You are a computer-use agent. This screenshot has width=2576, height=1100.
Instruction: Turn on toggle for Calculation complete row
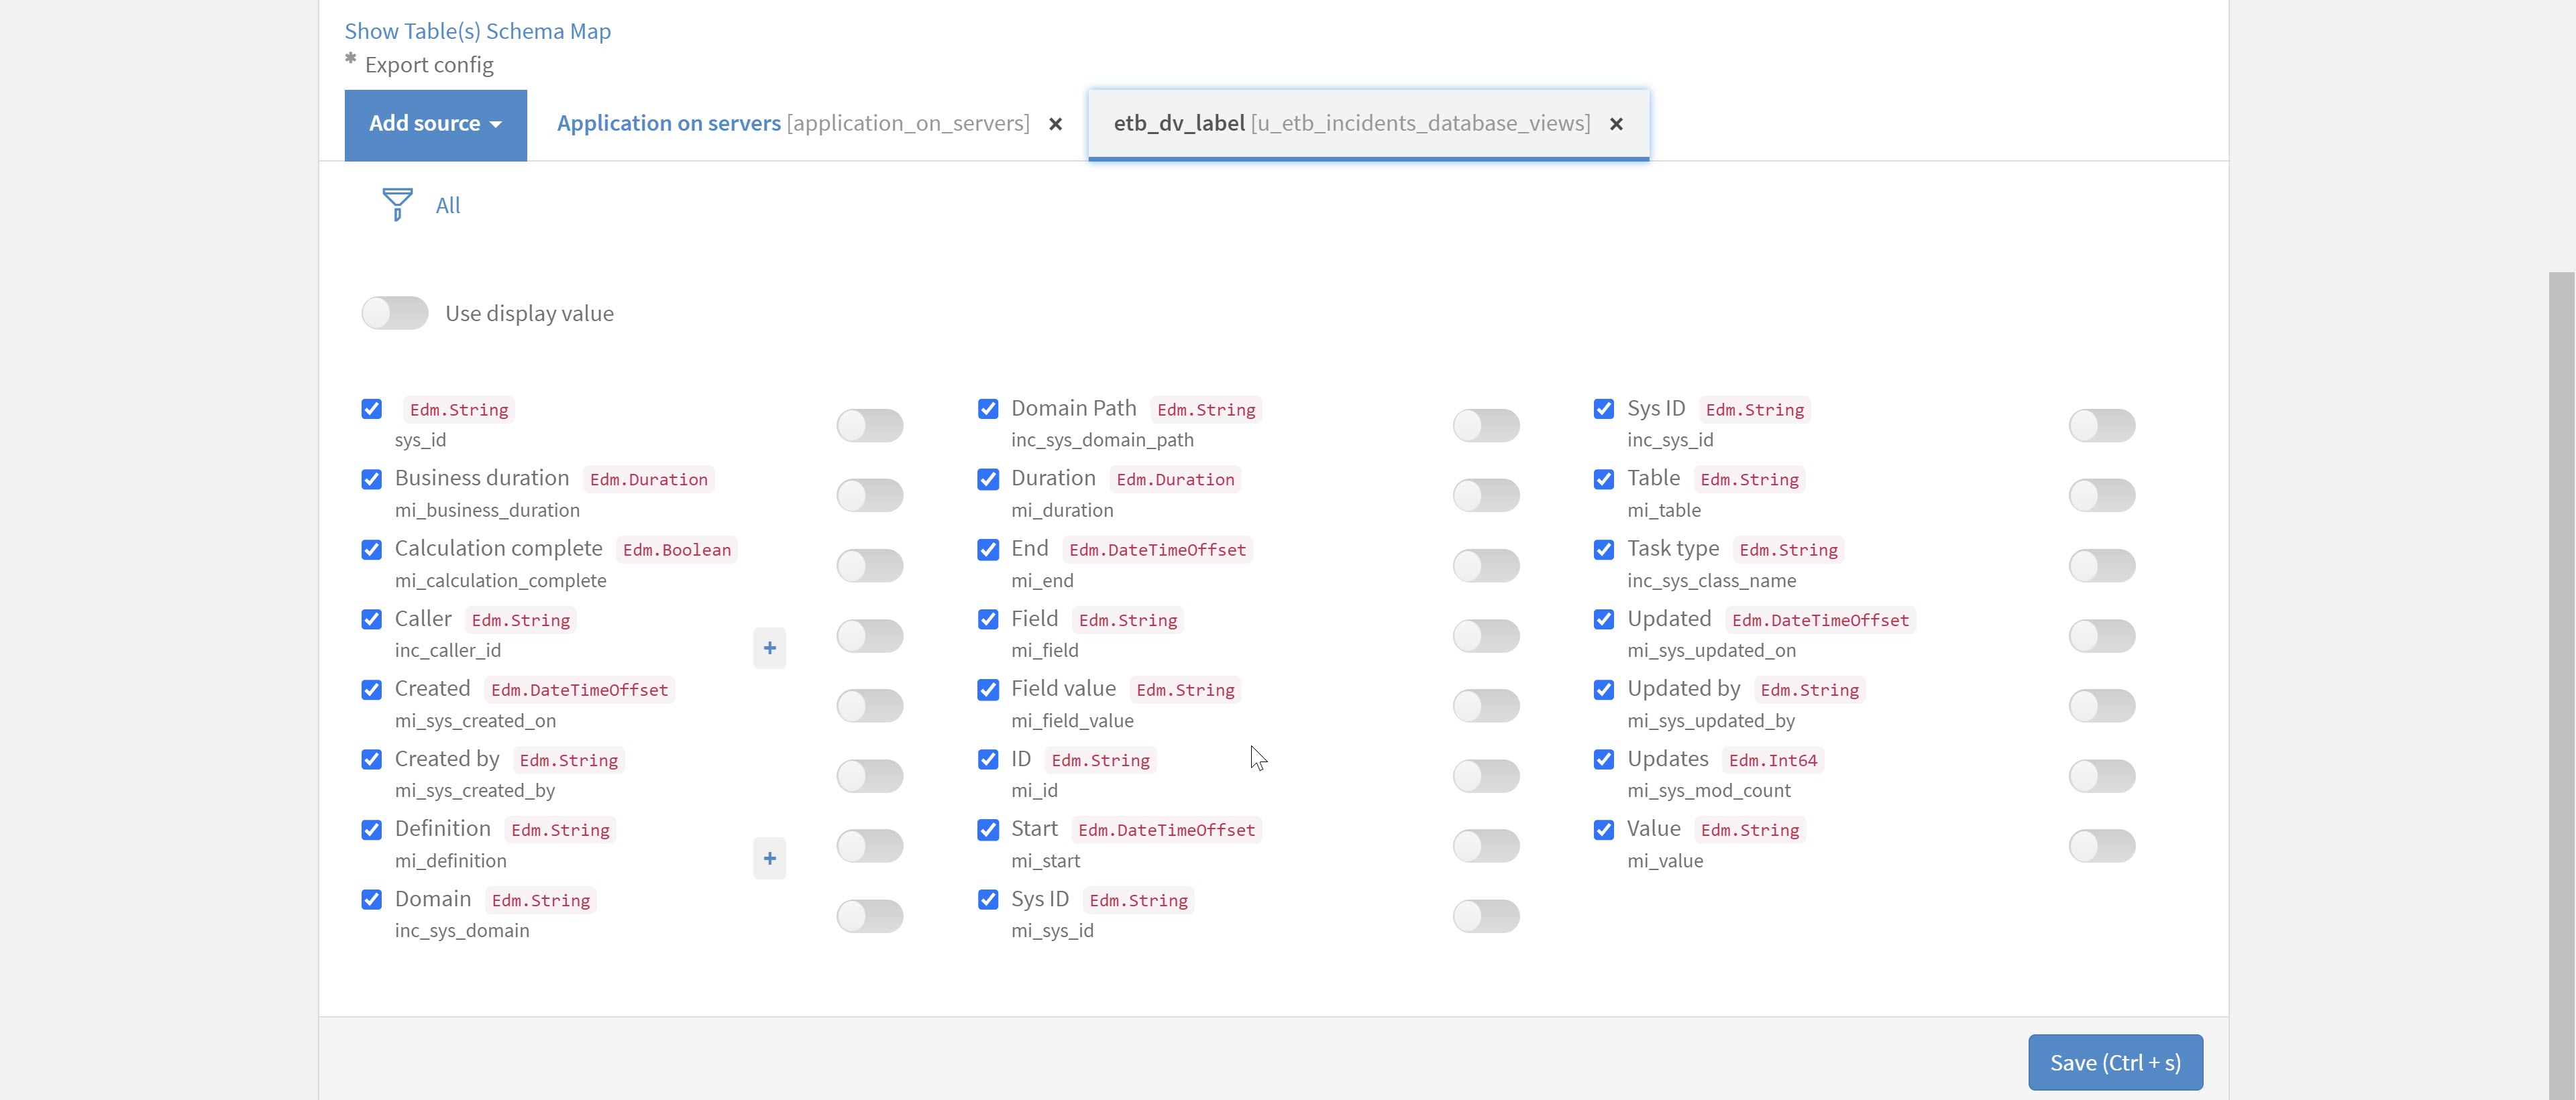(869, 566)
